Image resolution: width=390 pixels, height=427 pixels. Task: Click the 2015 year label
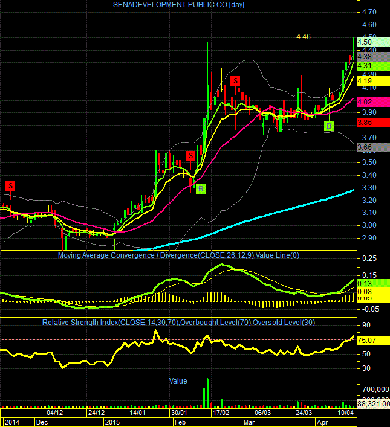pos(112,422)
